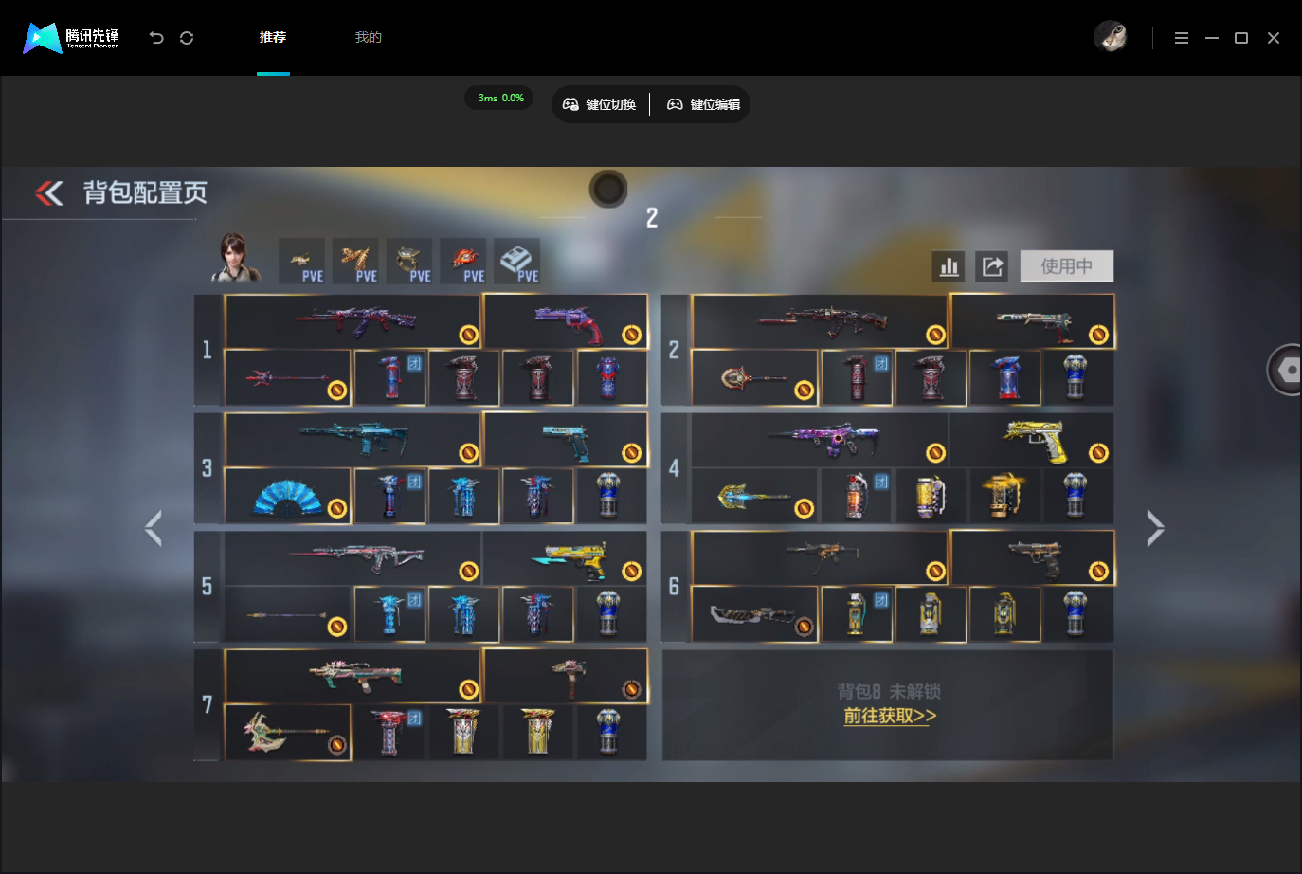Select backpack 5 primary rifle

[353, 557]
